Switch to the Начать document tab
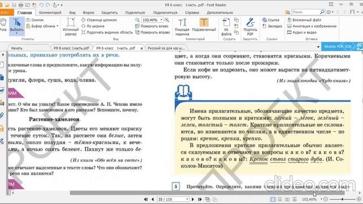Image resolution: width=363 pixels, height=204 pixels. 16,48
